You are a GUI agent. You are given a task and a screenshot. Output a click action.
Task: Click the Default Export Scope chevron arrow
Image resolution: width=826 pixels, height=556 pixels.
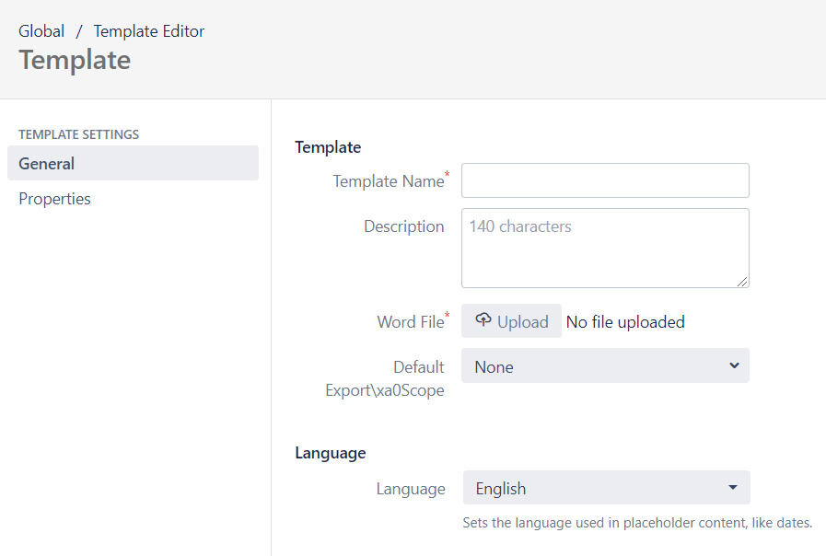pyautogui.click(x=734, y=365)
